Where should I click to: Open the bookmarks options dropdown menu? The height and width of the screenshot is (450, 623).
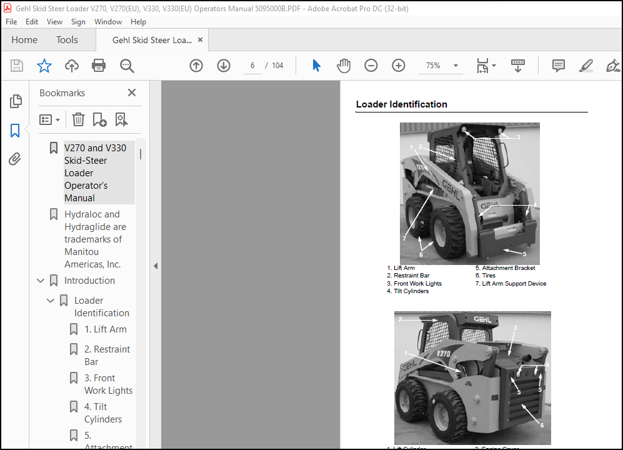pyautogui.click(x=49, y=119)
